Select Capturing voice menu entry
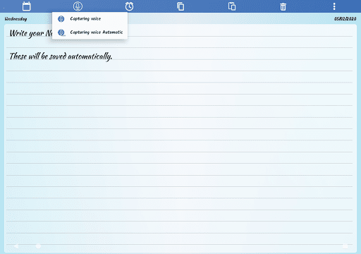This screenshot has height=254, width=361. tap(90, 19)
